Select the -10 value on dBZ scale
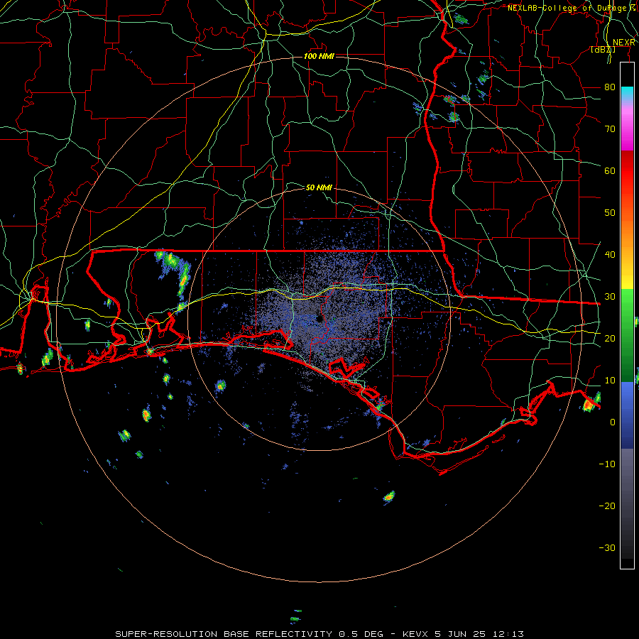 tap(607, 464)
